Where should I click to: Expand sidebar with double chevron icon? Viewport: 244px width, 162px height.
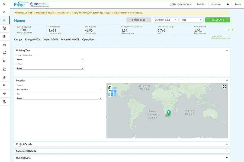pos(4,12)
